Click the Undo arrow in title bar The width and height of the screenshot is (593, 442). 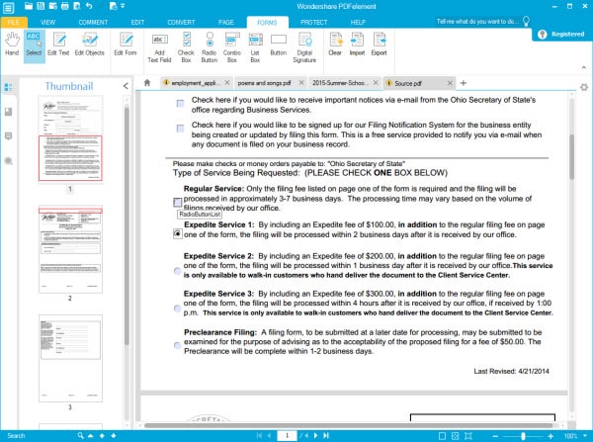pyautogui.click(x=89, y=6)
